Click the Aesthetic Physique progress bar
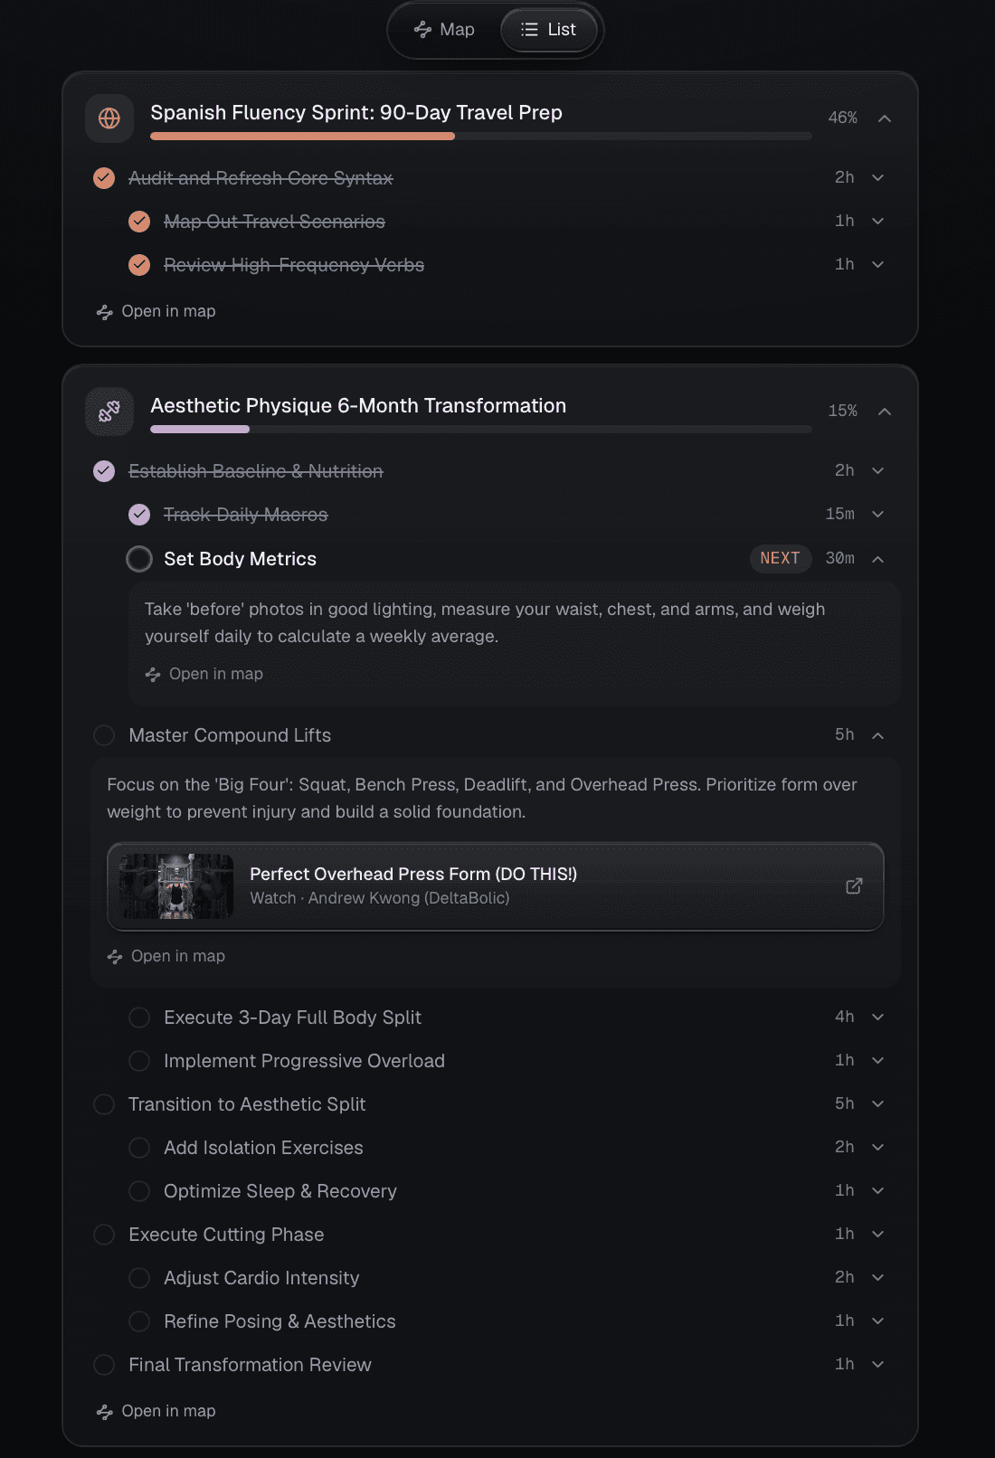The image size is (995, 1458). [x=481, y=430]
